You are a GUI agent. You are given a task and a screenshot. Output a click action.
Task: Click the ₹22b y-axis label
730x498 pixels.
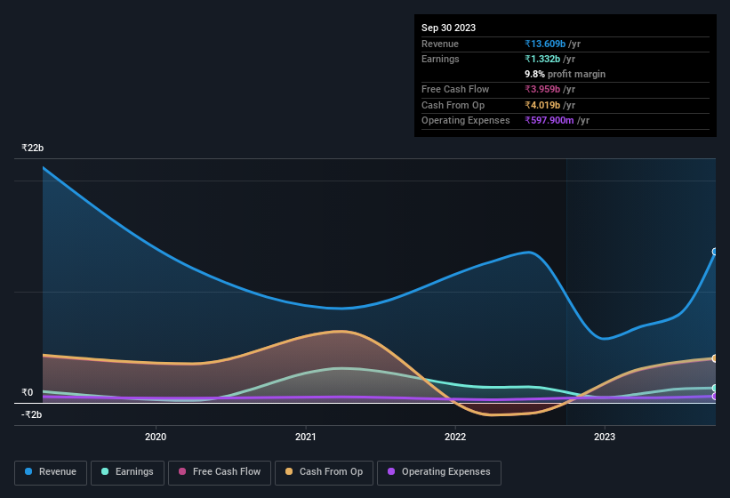tap(33, 148)
